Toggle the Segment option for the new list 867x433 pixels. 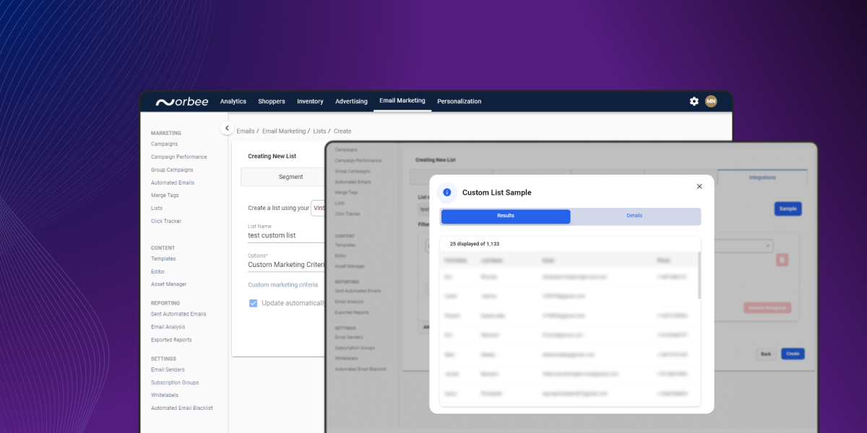click(x=290, y=176)
